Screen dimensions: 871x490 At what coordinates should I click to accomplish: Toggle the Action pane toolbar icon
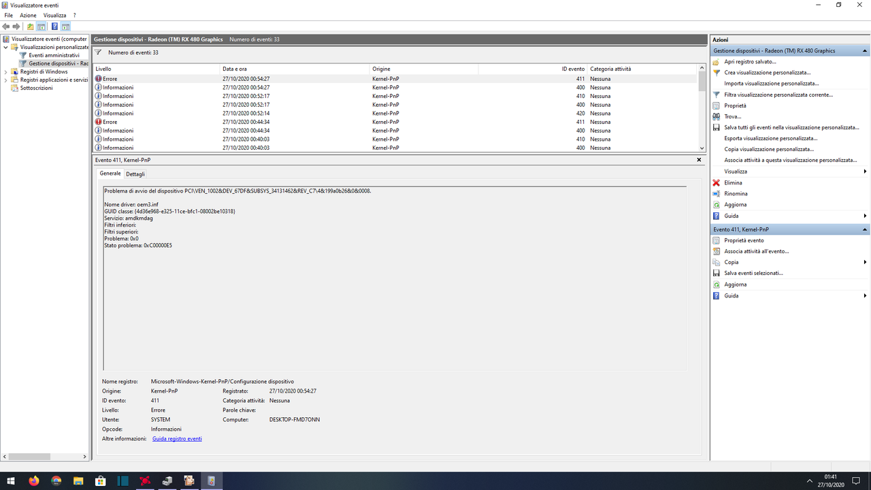point(66,27)
